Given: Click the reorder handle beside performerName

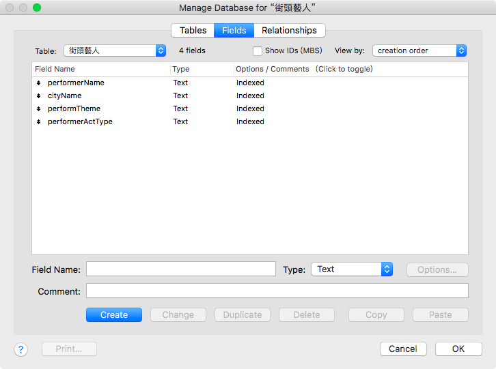Looking at the screenshot, I should coord(38,83).
